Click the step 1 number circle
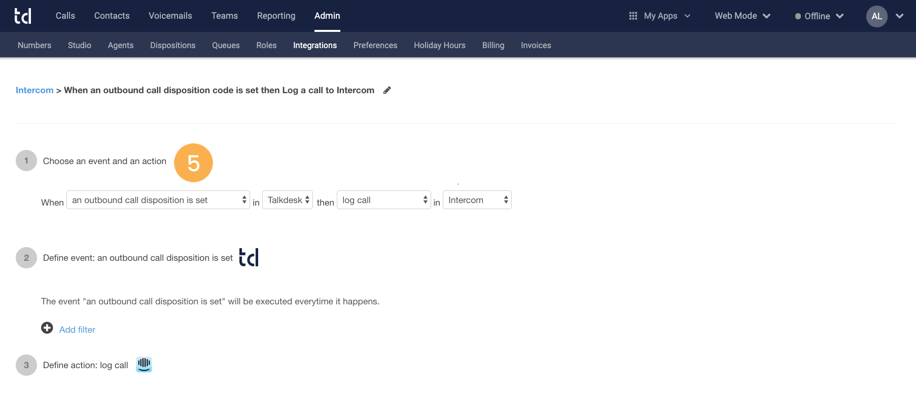 coord(26,161)
